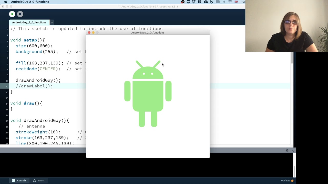Click the stroke(163,237,139); line
The image size is (328, 184).
(x=42, y=138)
